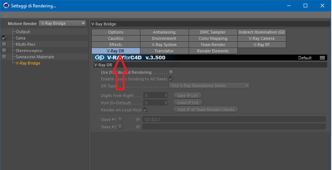Viewport: 332px width, 170px height.
Task: Enable the Stereoscopico checkbox
Action: point(4,51)
